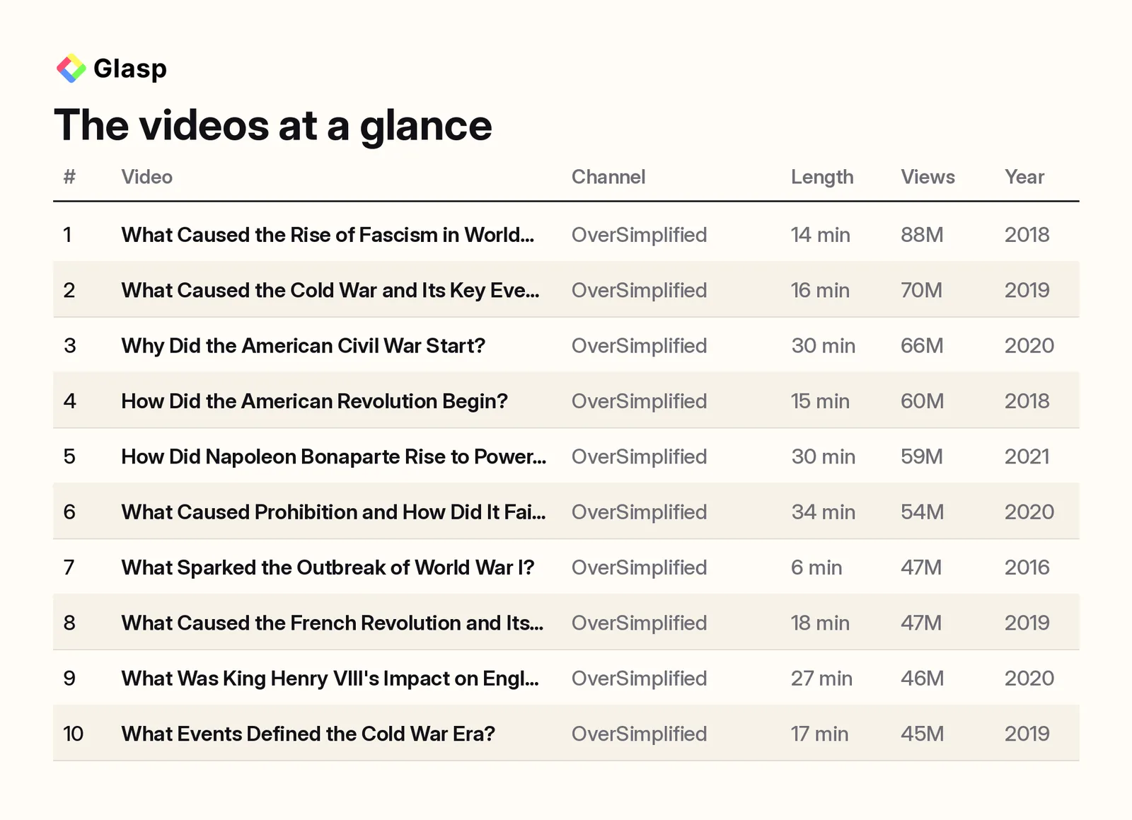Open 'What Events Defined the Cold War Era?' video
1132x820 pixels.
point(308,734)
